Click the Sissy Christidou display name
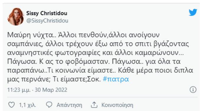Screen dimensions: 200x111 [x=47, y=13]
